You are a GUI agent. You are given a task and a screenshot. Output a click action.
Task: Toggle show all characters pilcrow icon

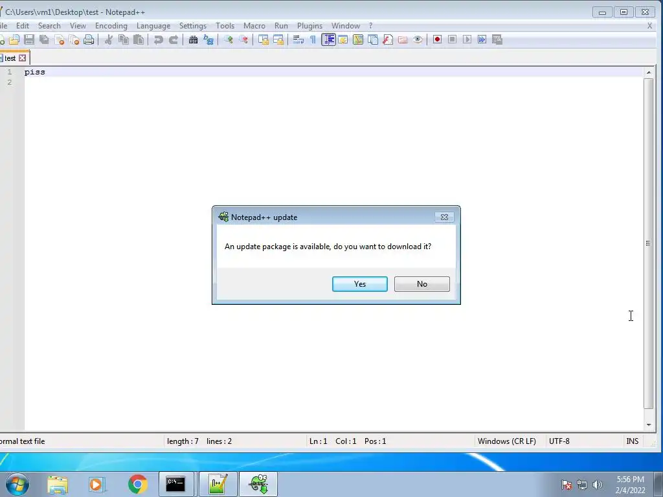[313, 39]
